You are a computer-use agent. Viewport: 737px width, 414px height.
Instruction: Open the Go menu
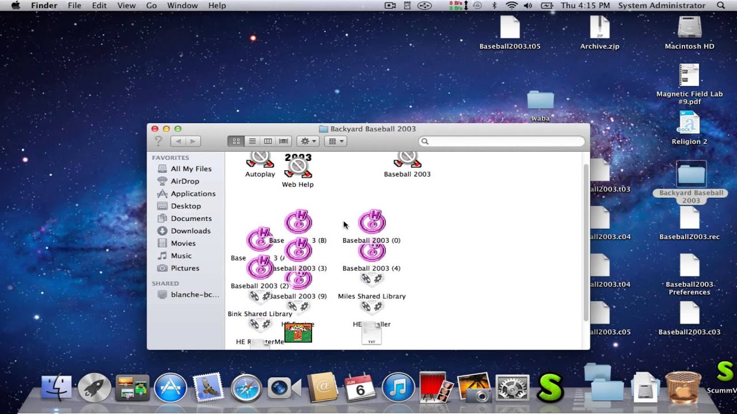[151, 6]
